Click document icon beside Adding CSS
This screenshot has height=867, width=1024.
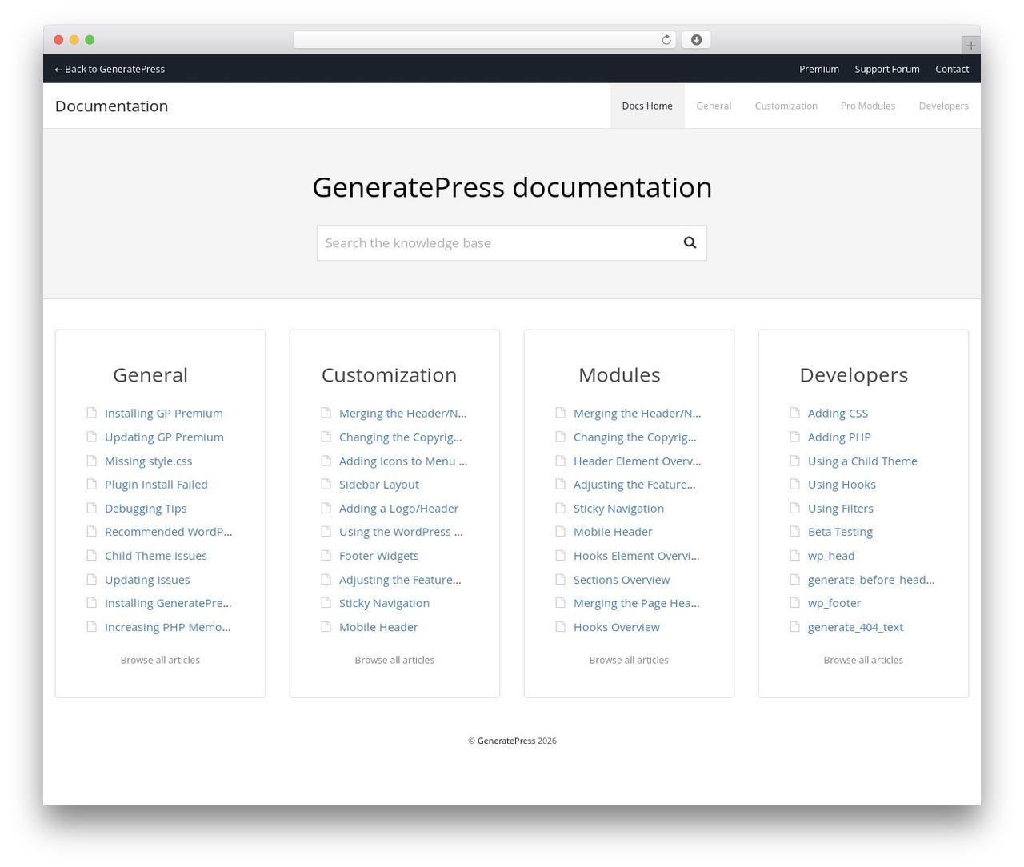coord(794,413)
